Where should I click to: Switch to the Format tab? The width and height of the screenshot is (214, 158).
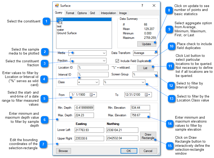pyautogui.click(x=70, y=13)
